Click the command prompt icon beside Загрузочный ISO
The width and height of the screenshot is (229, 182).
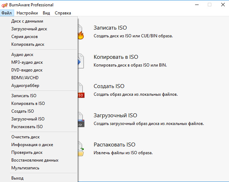(x=81, y=120)
